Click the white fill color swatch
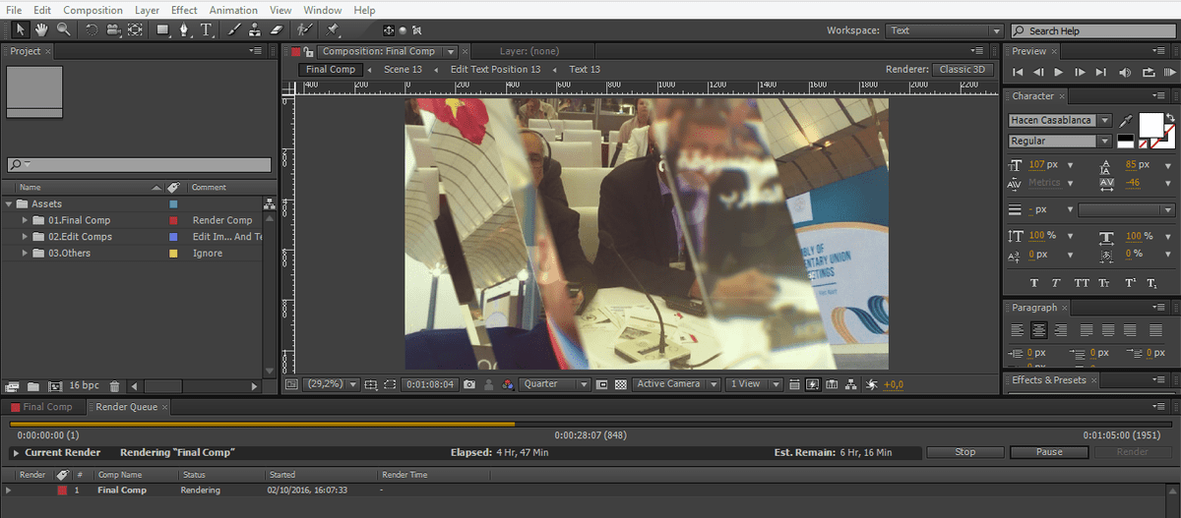The width and height of the screenshot is (1181, 518). pyautogui.click(x=1150, y=125)
